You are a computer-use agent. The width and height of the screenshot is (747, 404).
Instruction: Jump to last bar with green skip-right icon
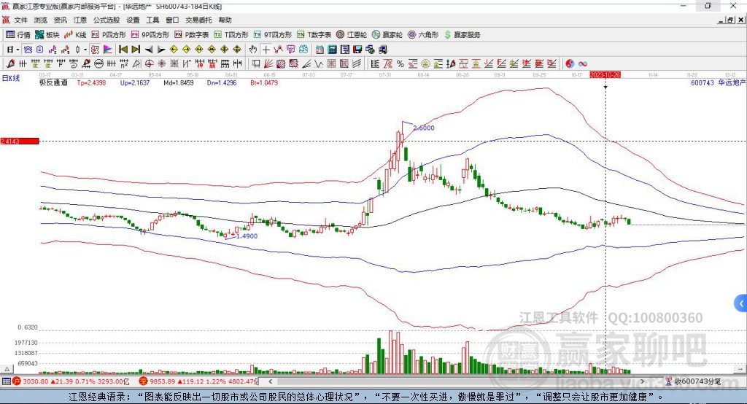[136, 50]
